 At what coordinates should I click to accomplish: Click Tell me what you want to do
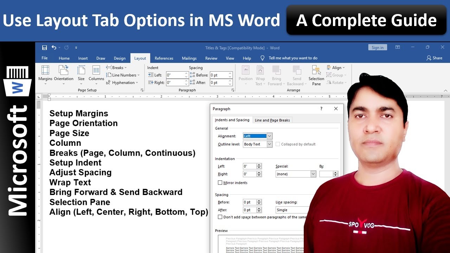tap(293, 58)
